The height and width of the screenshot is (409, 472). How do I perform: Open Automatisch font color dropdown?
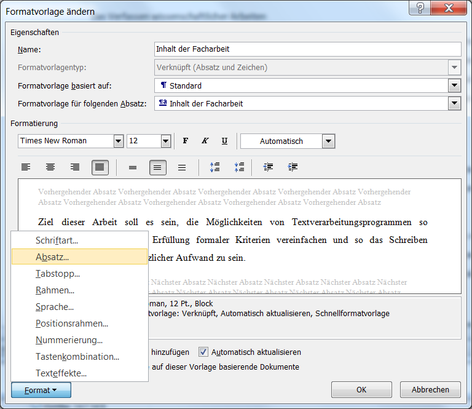tap(328, 141)
